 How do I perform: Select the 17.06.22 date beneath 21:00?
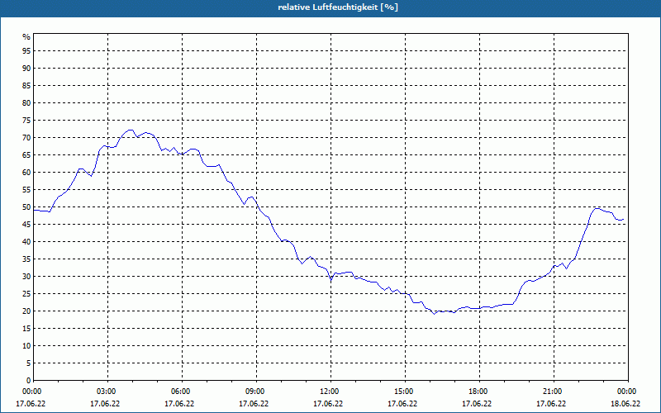coord(551,404)
